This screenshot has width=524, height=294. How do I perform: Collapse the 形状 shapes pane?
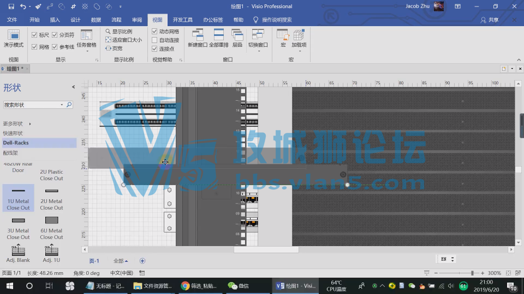pos(73,87)
